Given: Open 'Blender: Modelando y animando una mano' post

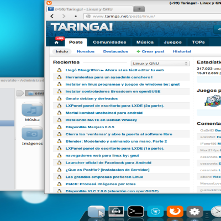Looking at the screenshot, I should [116, 141].
